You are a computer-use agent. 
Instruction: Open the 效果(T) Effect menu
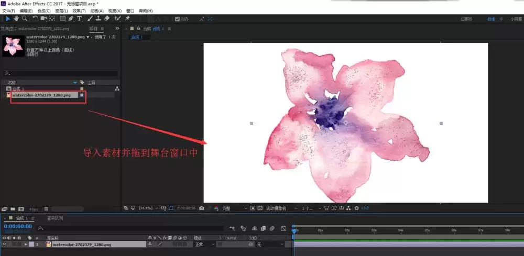pos(79,11)
